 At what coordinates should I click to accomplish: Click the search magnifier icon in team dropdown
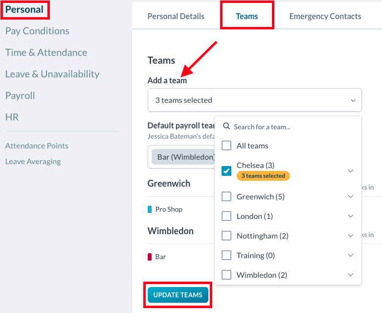click(x=226, y=126)
